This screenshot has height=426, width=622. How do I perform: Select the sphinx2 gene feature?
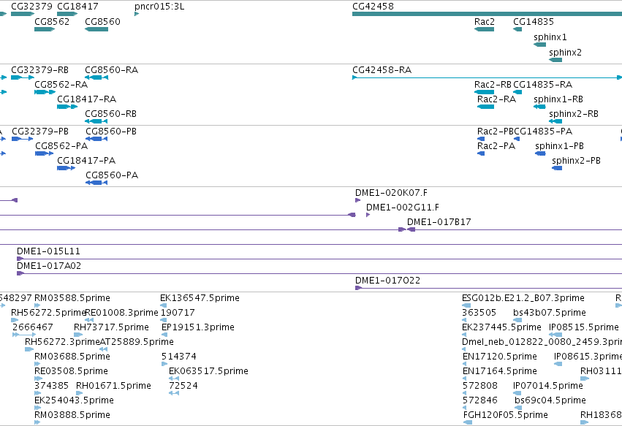tap(555, 60)
